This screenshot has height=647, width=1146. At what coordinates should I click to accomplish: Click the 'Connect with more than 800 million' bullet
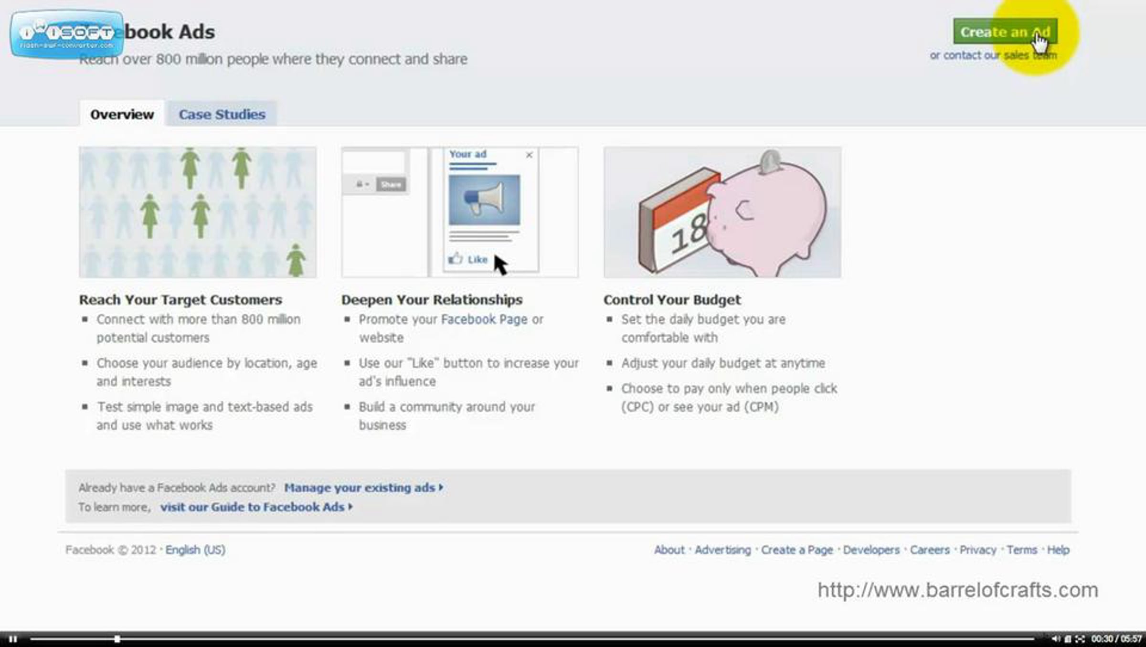pos(199,329)
